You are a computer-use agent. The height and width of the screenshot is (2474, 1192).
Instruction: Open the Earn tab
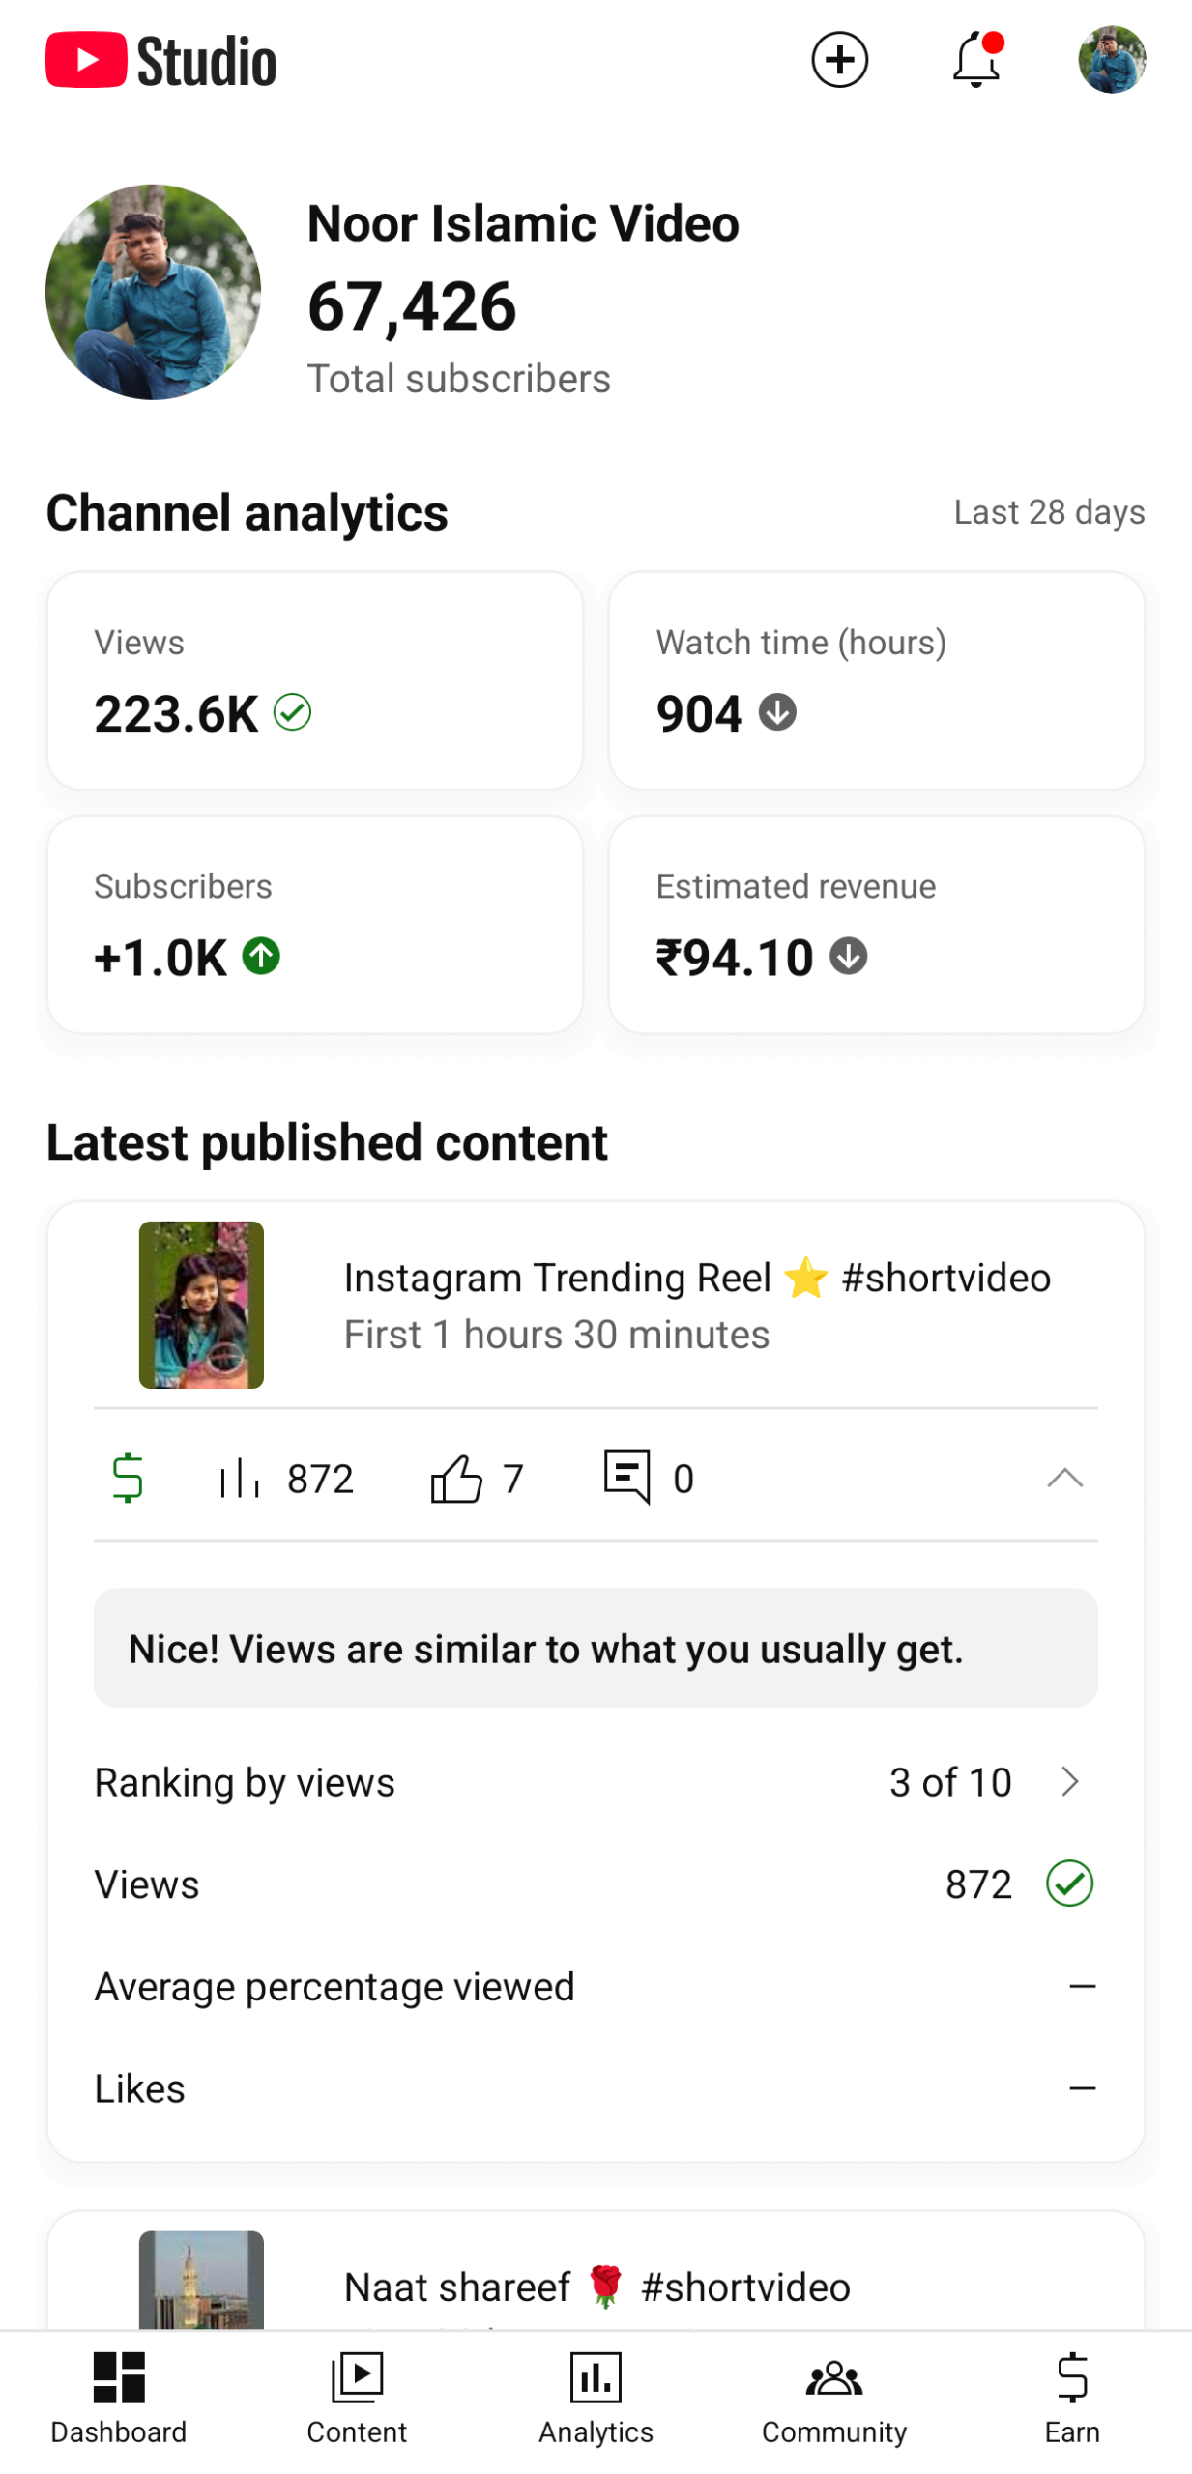coord(1072,2399)
